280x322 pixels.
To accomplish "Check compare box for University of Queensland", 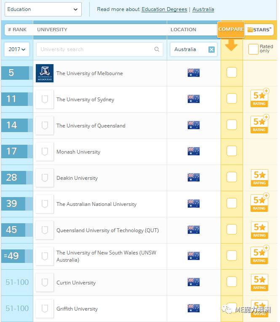I will coord(232,124).
